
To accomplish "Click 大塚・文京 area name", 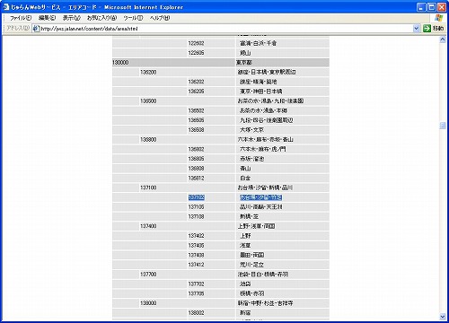I will (251, 130).
